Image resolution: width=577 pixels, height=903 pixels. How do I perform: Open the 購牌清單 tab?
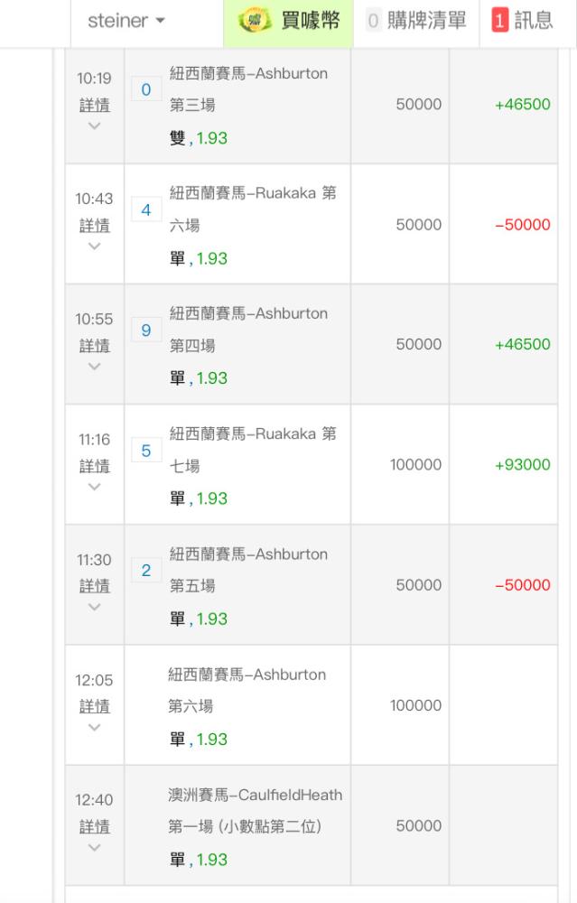[416, 22]
